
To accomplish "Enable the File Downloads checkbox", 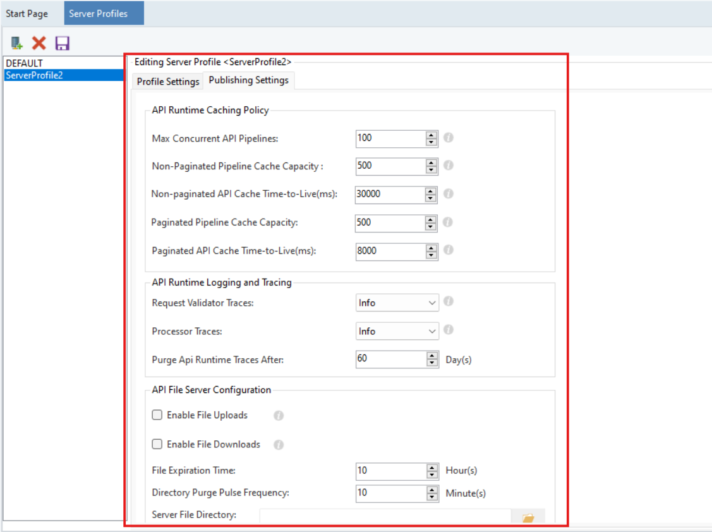I will [157, 444].
